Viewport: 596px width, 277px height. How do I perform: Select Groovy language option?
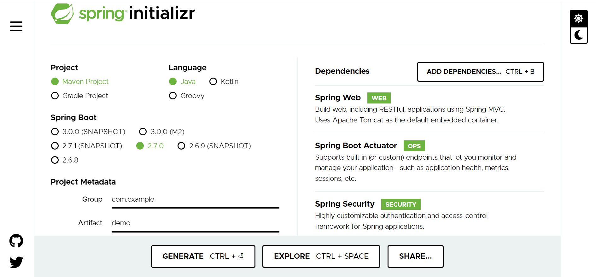187,96
